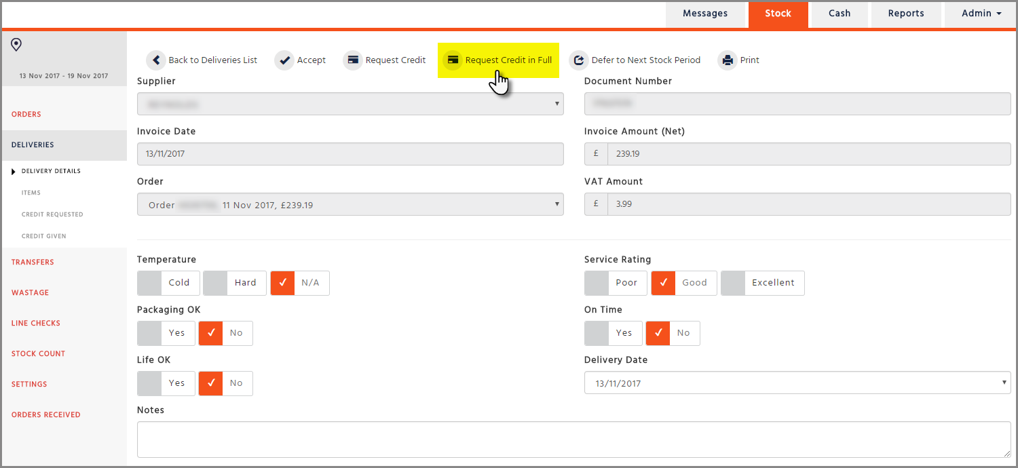1018x468 pixels.
Task: Set Service Rating to Poor
Action: pos(616,283)
